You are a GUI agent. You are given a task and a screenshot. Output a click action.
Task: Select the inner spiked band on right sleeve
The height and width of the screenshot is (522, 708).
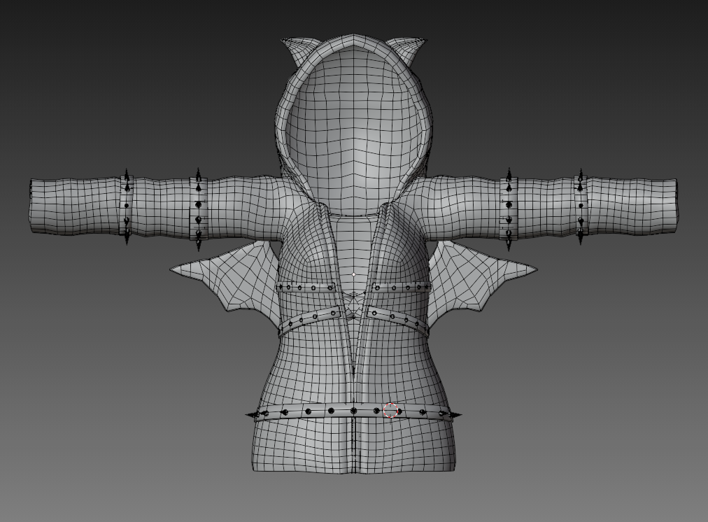coord(509,209)
